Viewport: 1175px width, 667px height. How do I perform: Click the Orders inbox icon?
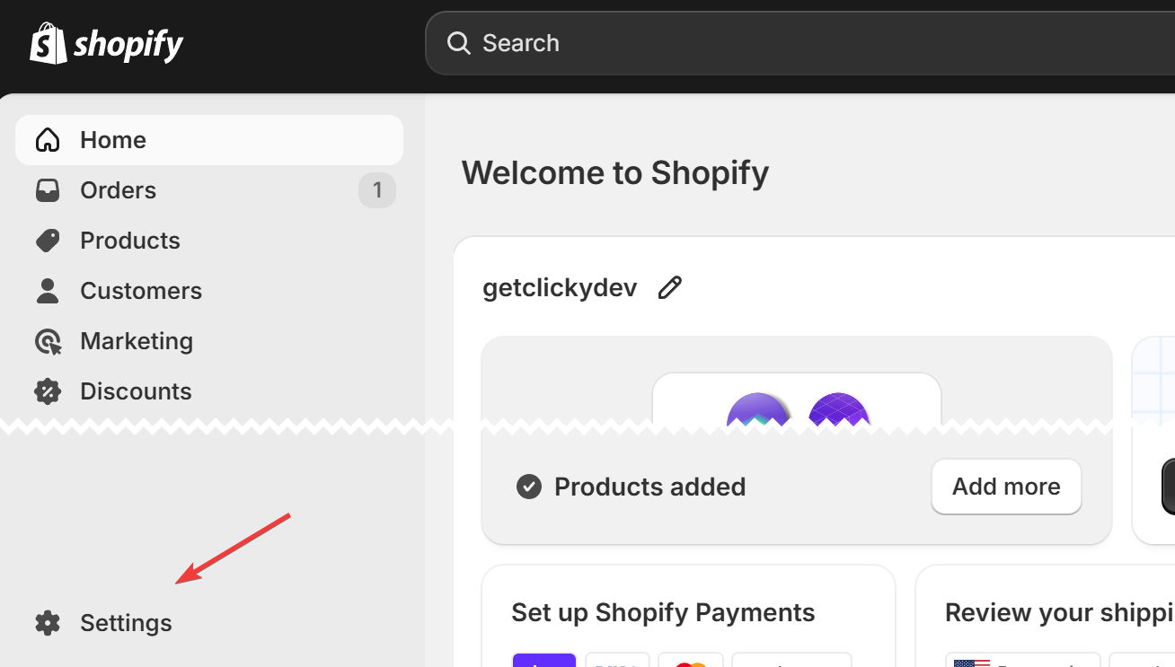pos(47,190)
